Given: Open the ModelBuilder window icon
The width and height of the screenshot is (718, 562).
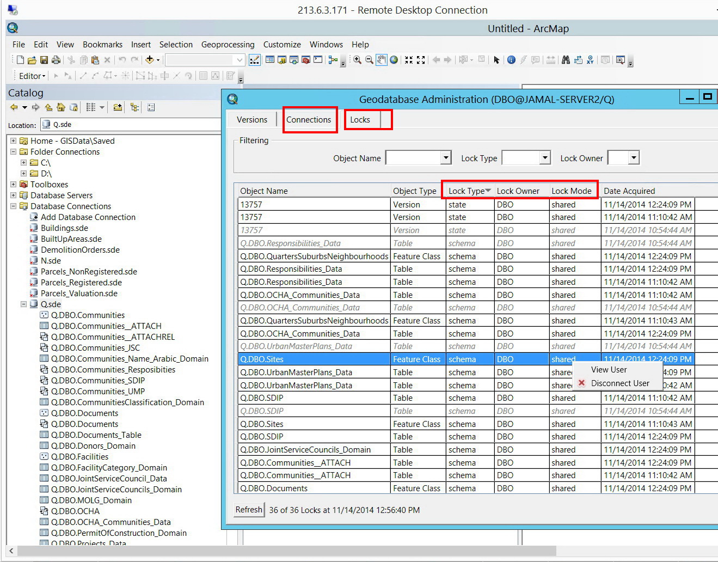Looking at the screenshot, I should pyautogui.click(x=333, y=60).
